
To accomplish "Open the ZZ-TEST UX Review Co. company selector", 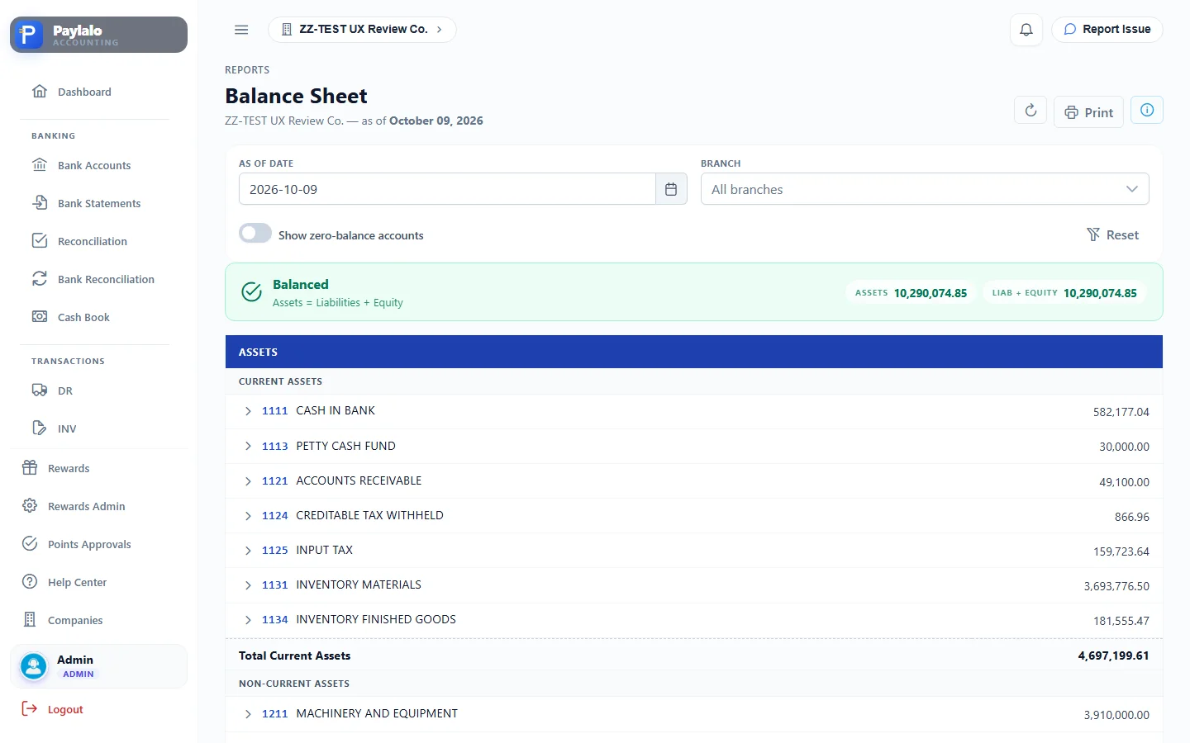I will [x=362, y=30].
